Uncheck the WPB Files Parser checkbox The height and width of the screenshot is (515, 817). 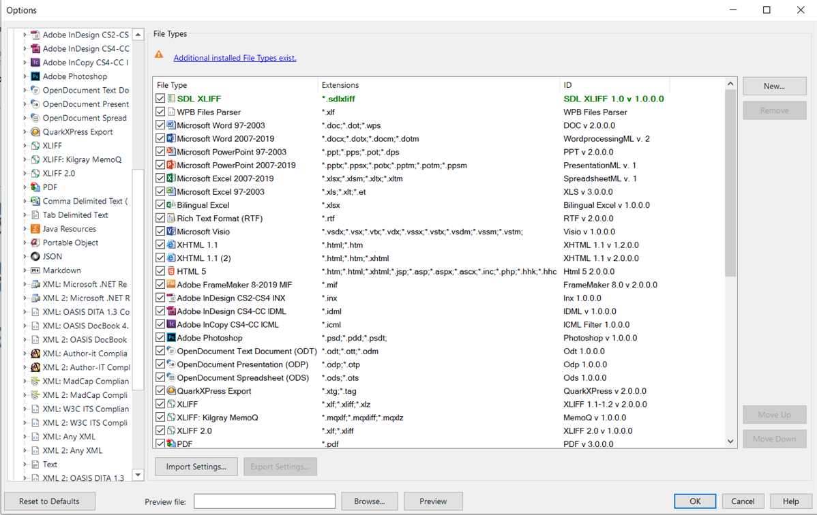point(159,112)
